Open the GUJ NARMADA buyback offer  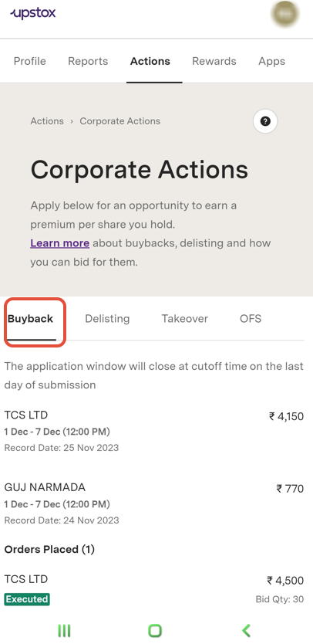pos(154,503)
